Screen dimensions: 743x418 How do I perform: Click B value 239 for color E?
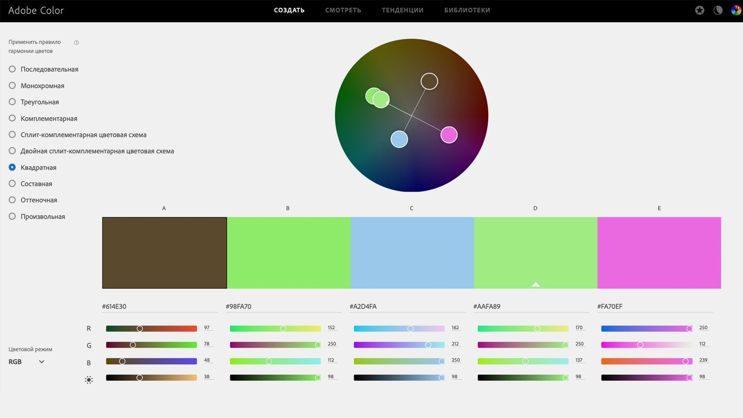click(703, 361)
